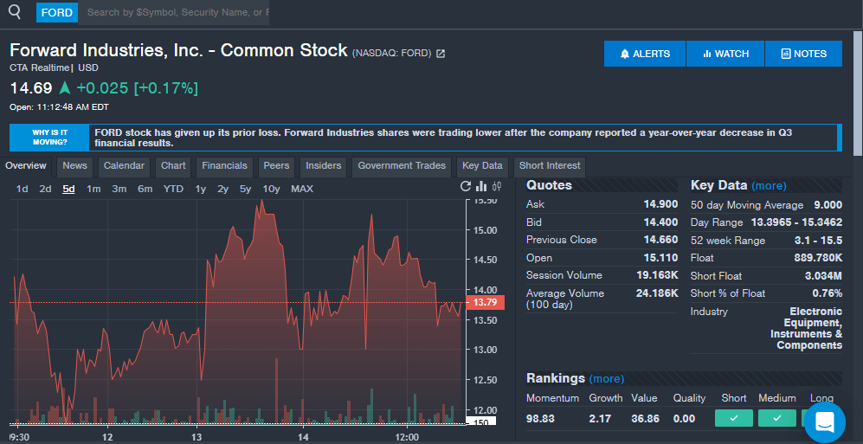This screenshot has width=863, height=444.
Task: Click the Key Data (more) link
Action: 769,186
